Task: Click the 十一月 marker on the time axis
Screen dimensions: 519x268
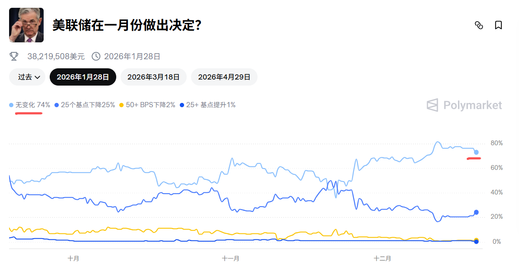Action: coord(230,258)
